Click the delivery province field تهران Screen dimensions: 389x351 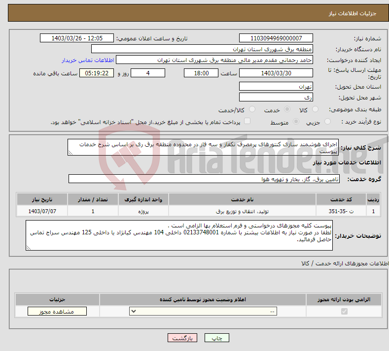(x=276, y=87)
